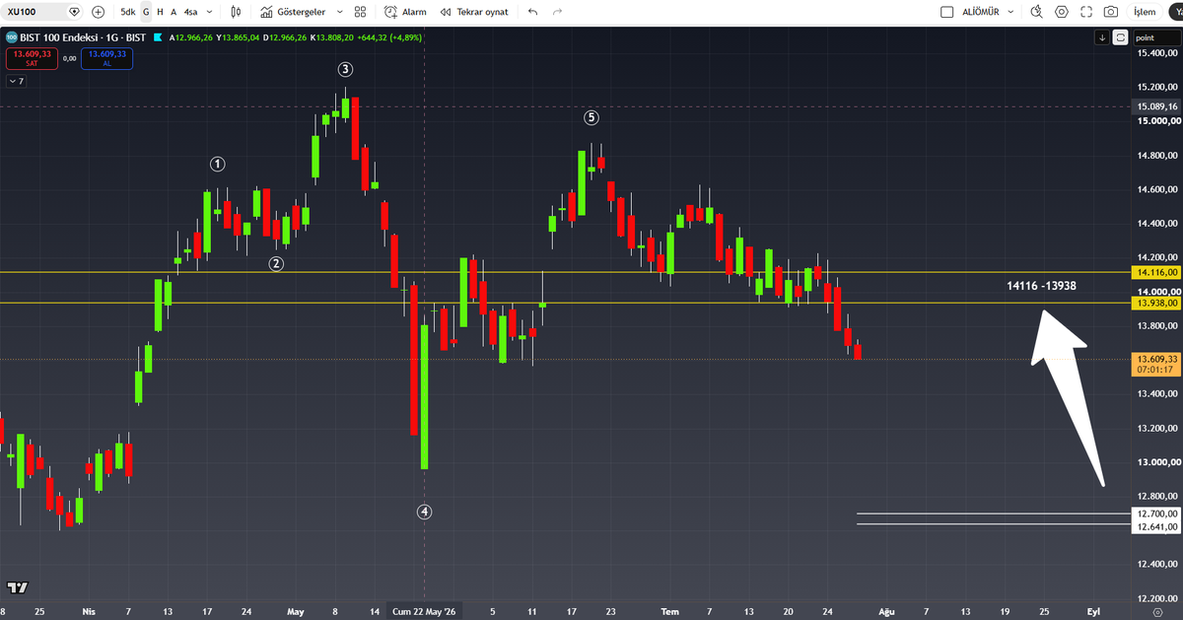Enter fullscreen mode
The image size is (1183, 620).
(1086, 12)
